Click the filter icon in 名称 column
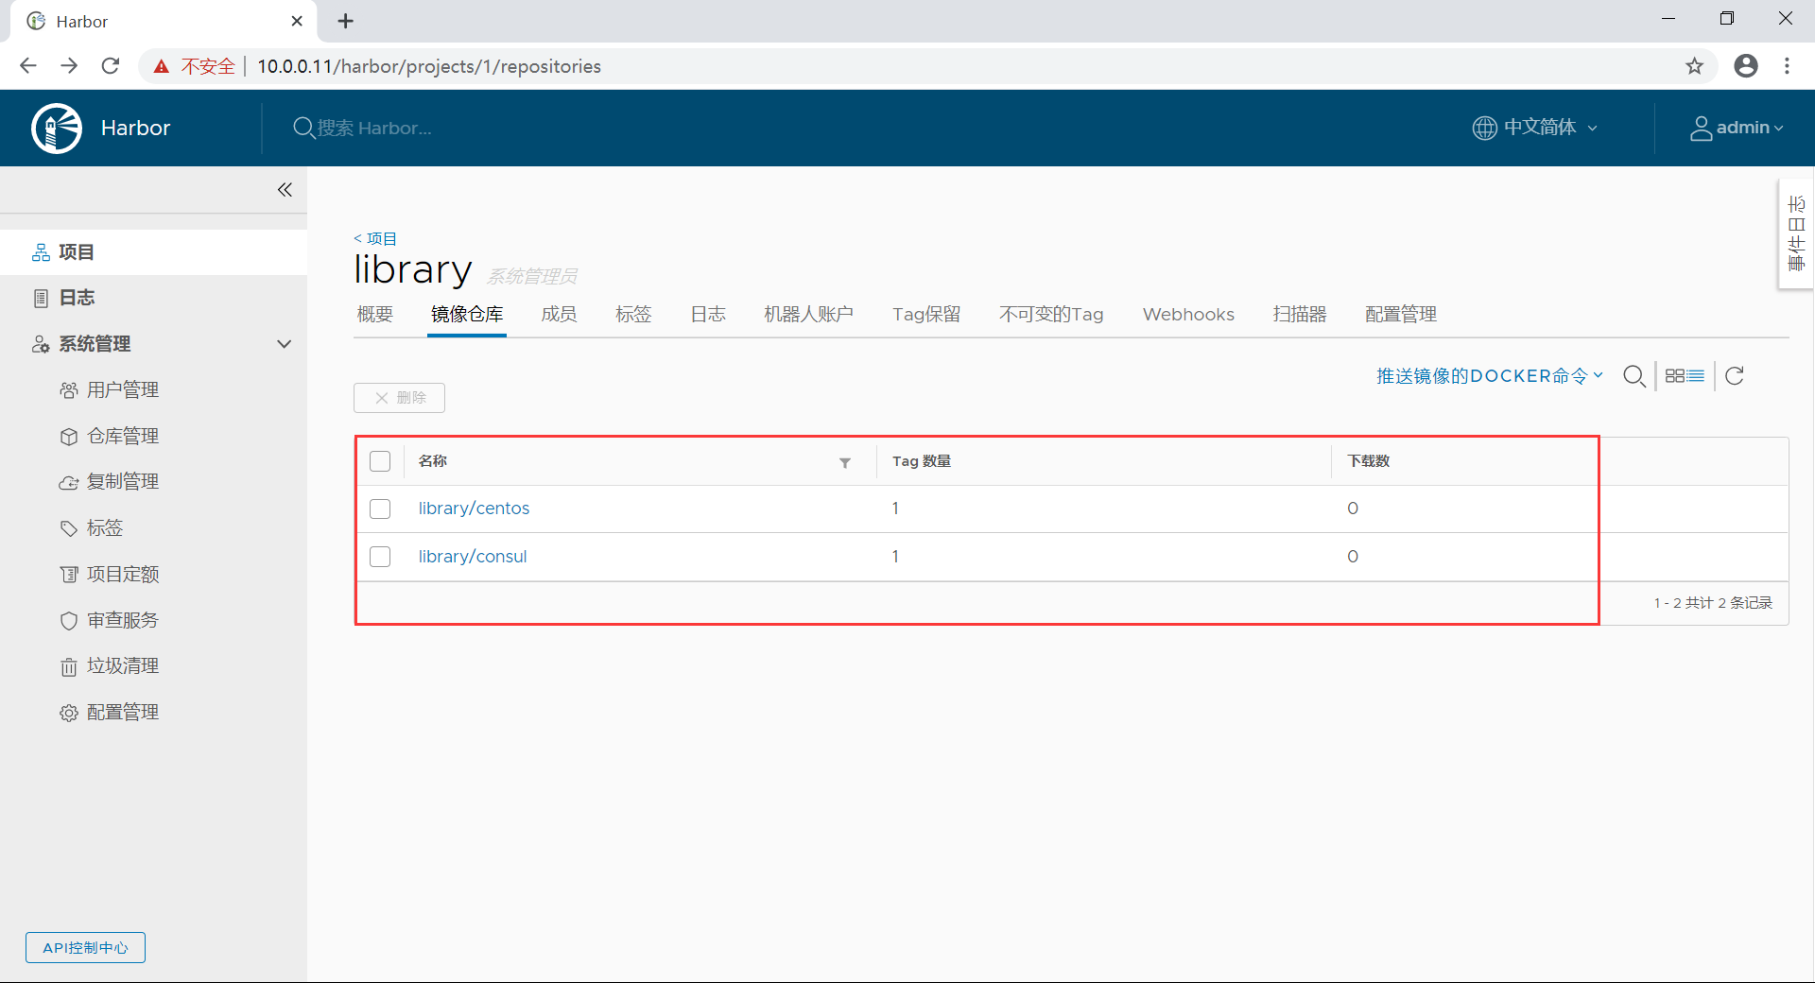Screen dimensions: 1815x983 845,462
